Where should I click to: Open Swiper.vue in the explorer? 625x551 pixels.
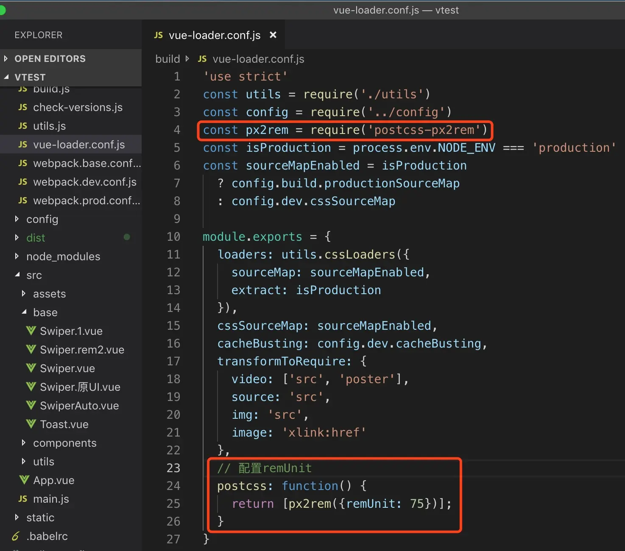pos(67,369)
